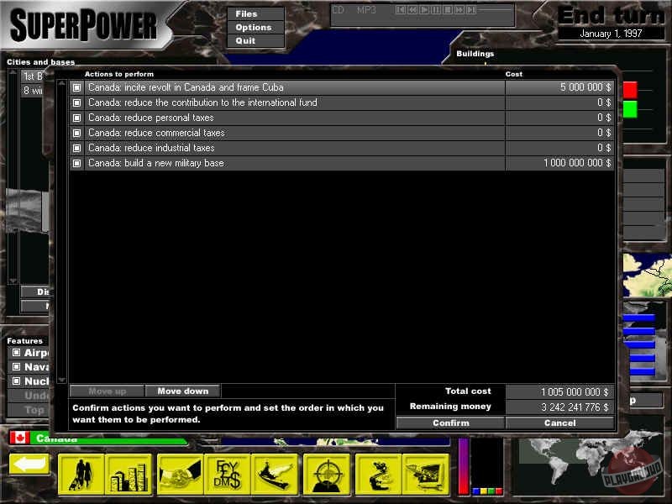Toggle checkbox for reduce personal taxes
The width and height of the screenshot is (672, 504).
[76, 118]
